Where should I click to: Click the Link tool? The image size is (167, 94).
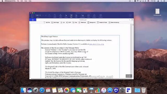pos(63,22)
